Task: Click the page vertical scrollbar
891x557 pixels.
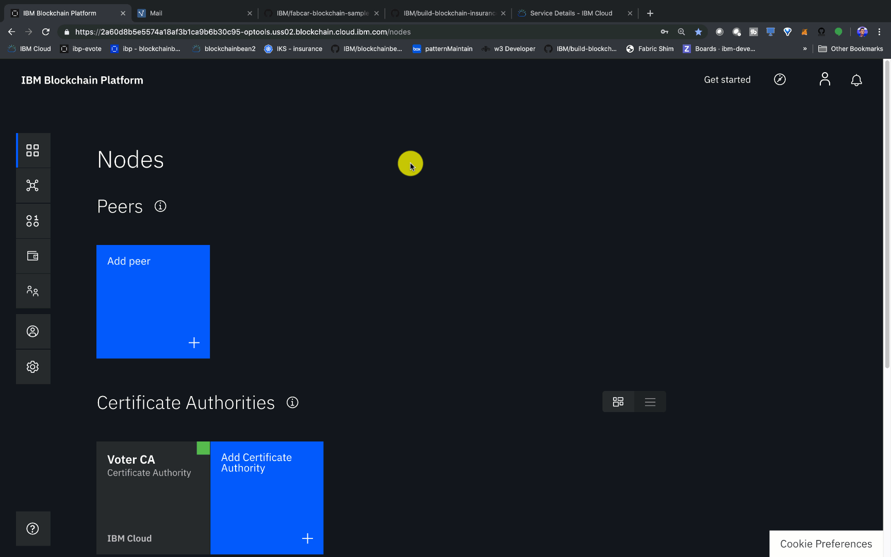Action: pos(887,214)
